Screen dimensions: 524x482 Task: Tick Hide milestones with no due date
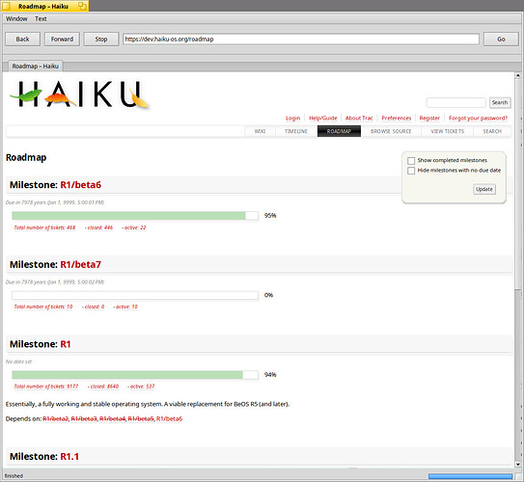[x=411, y=171]
